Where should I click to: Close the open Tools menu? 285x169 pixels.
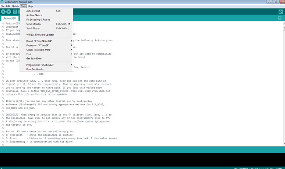23,6
